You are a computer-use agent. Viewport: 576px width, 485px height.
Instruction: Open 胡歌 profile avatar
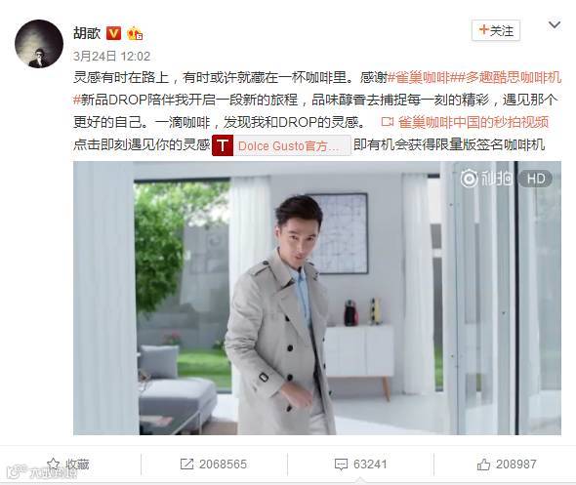39,44
